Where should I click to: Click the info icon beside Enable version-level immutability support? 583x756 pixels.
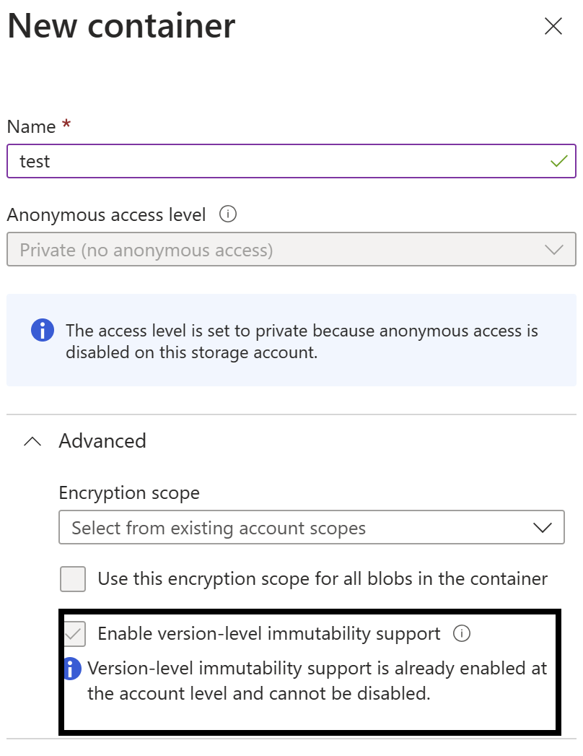point(463,633)
